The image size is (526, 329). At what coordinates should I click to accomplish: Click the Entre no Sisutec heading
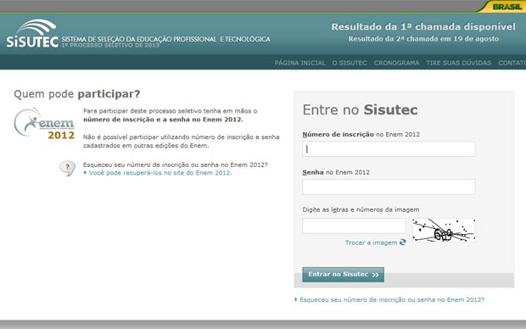click(x=360, y=109)
